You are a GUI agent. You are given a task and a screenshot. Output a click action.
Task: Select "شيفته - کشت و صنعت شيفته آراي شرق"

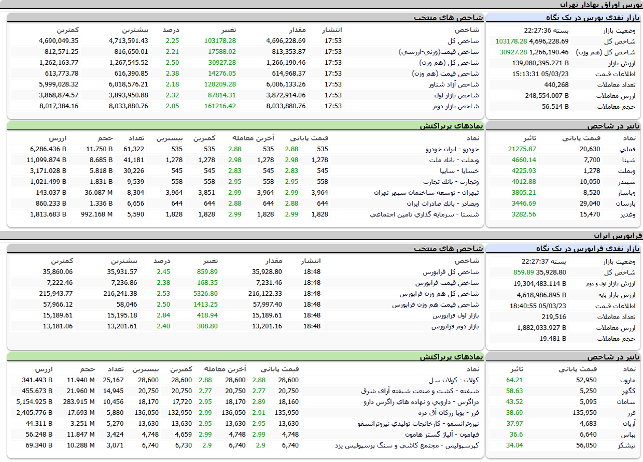click(x=420, y=391)
